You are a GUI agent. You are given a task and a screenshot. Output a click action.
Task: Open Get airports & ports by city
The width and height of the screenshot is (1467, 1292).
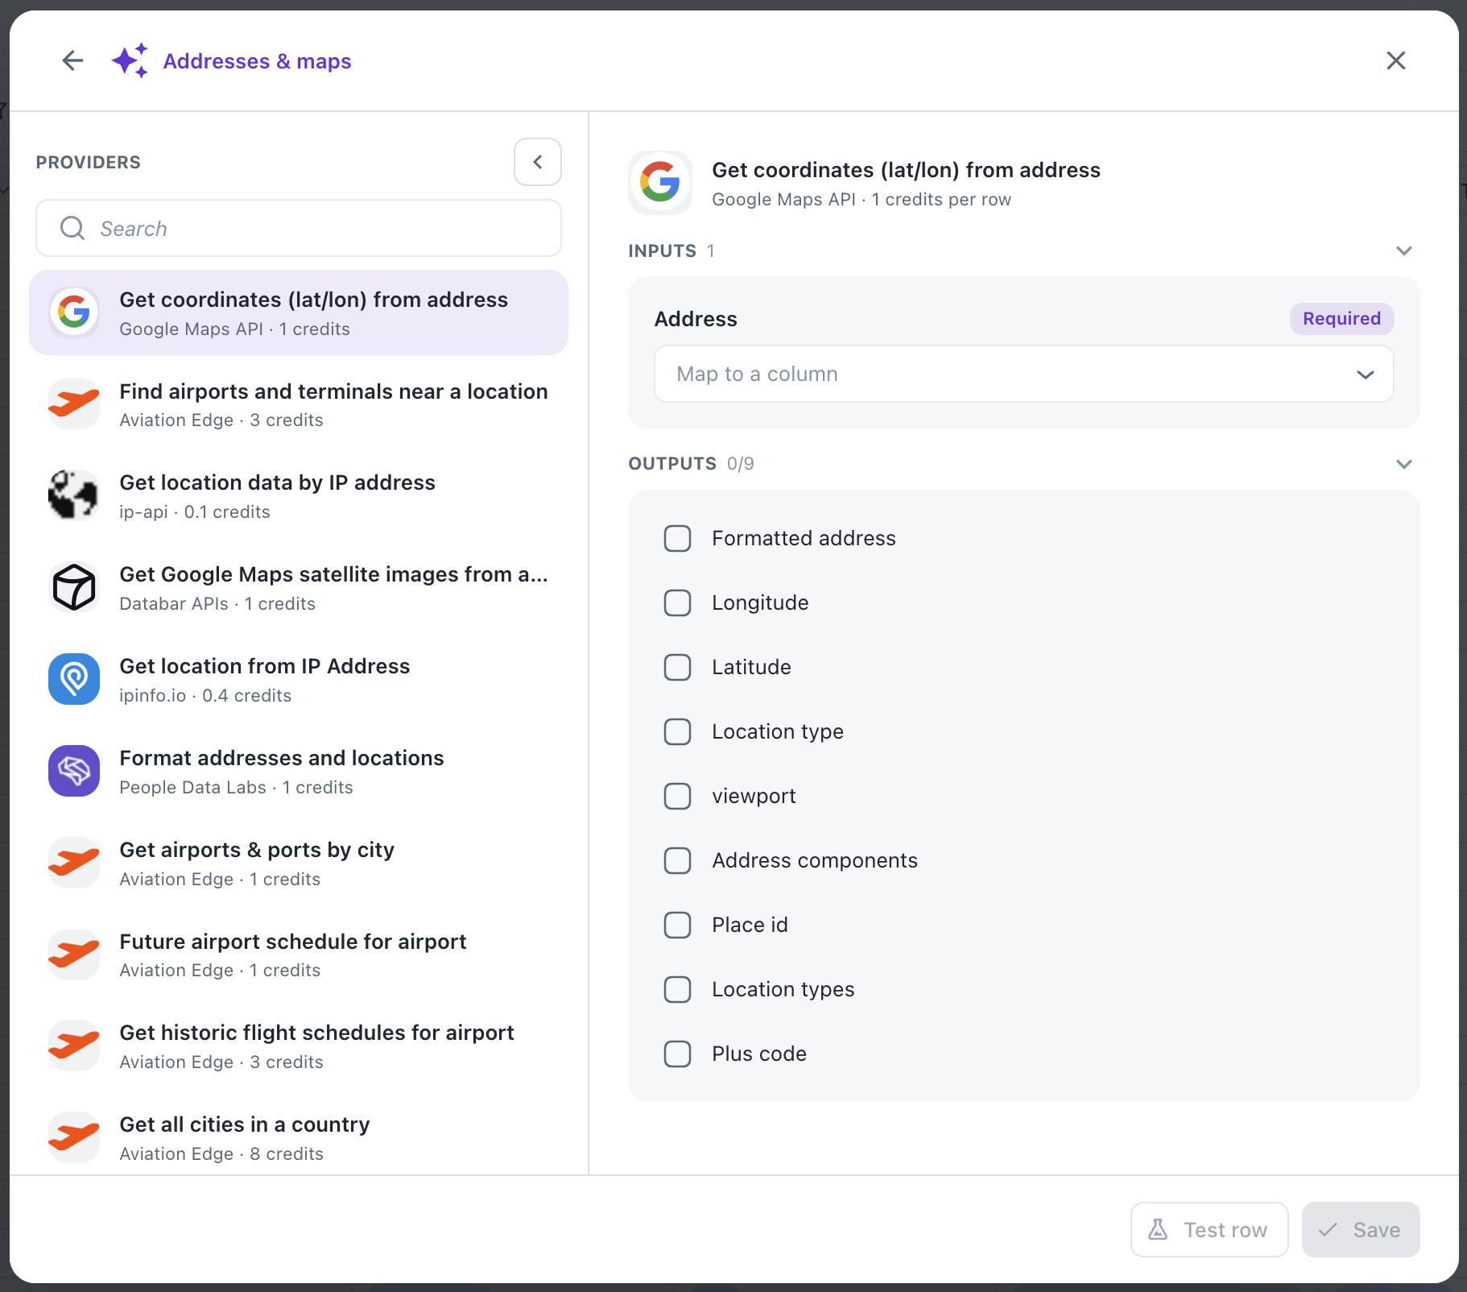[x=299, y=863]
